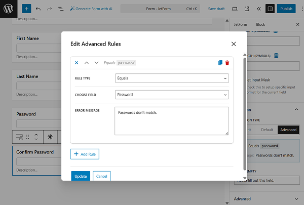Select the Default validation type toggle
Viewport: 304px width, 205px height.
(267, 130)
